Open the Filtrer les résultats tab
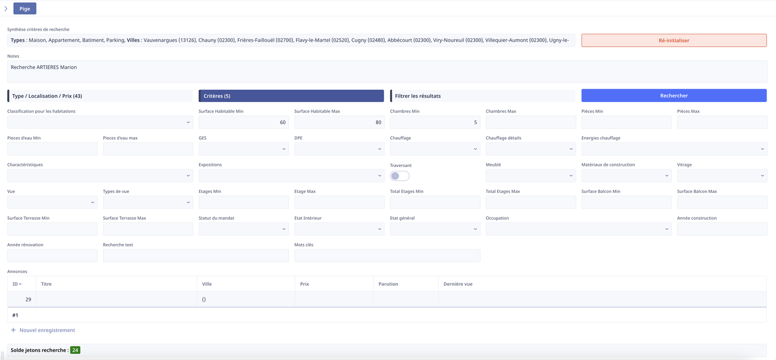Screen dimensions: 776x360 coord(482,96)
